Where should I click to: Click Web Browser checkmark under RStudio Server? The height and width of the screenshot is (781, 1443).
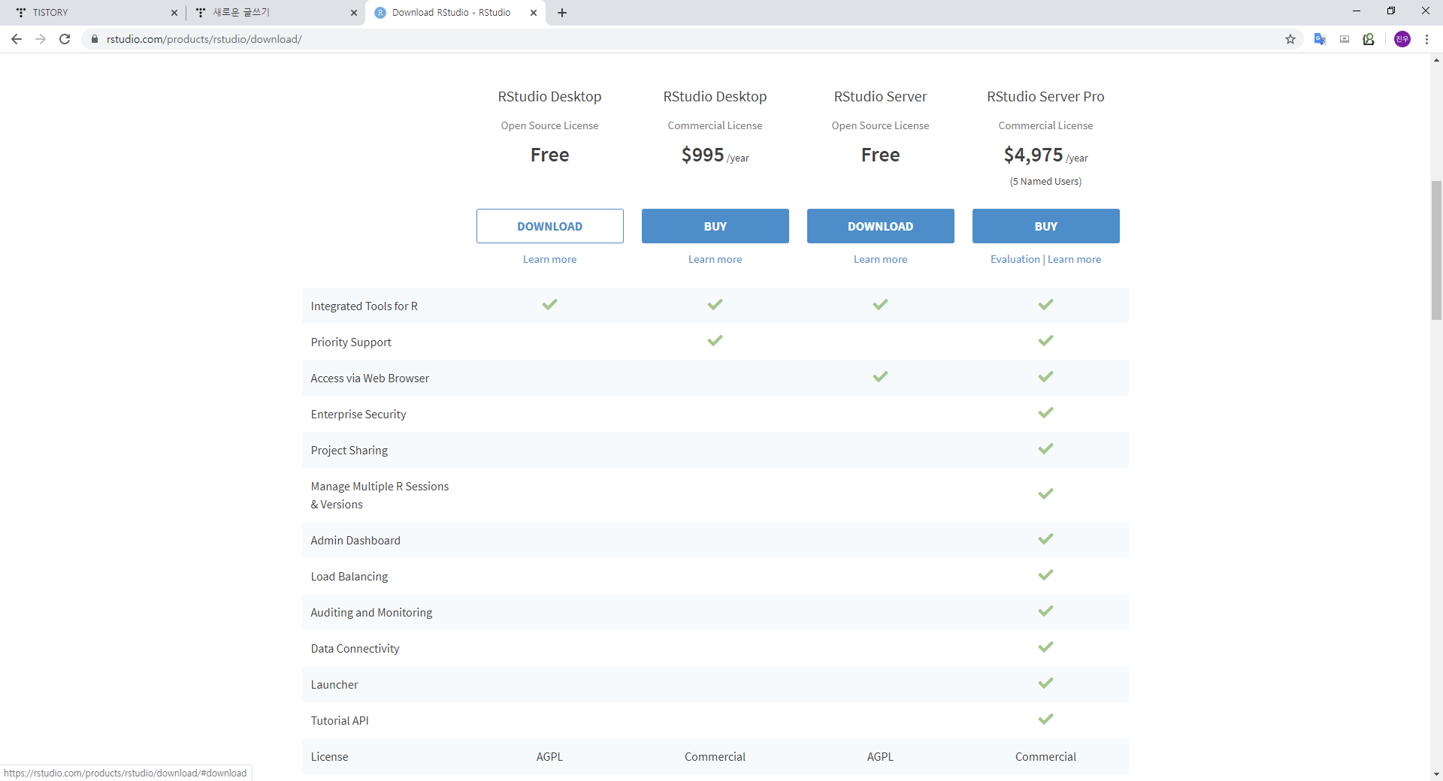(x=880, y=377)
